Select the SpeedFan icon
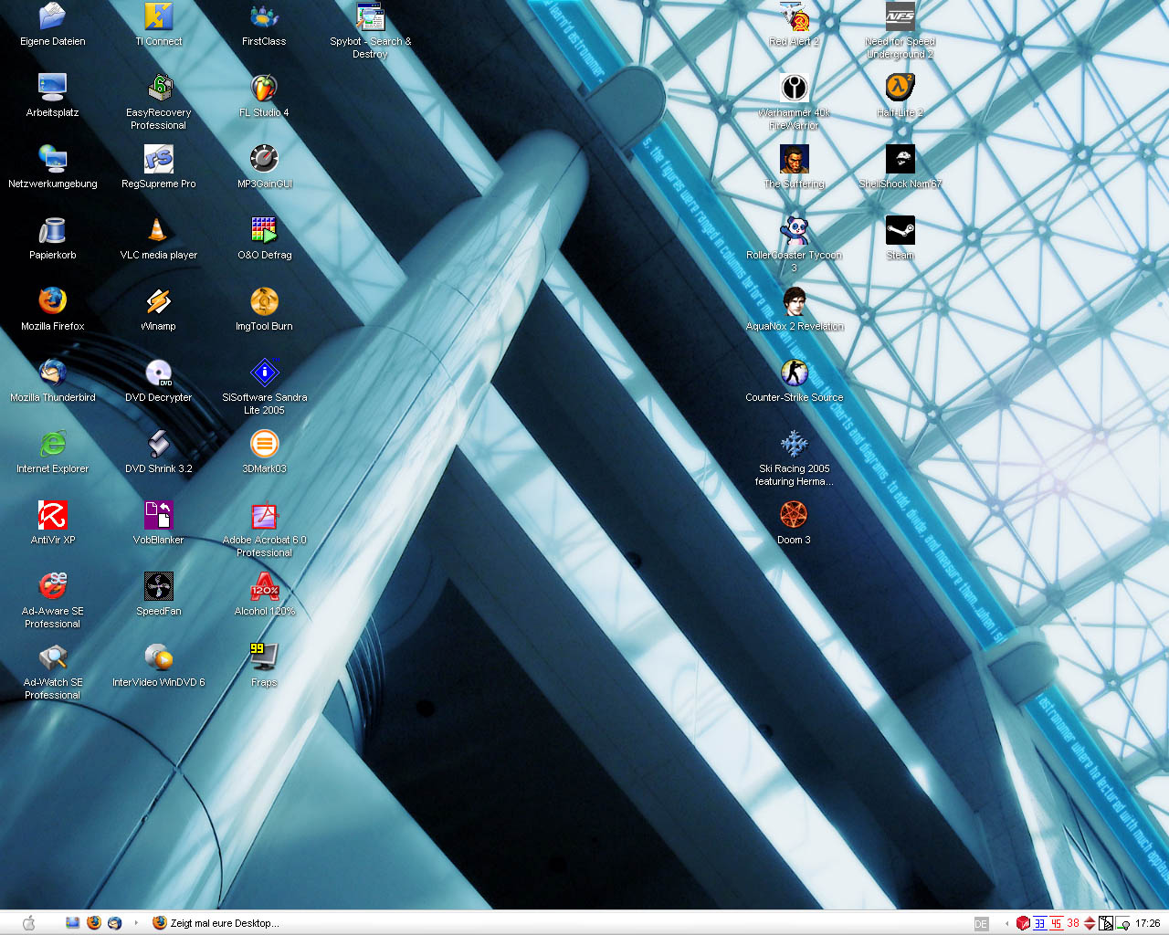Screen dimensions: 1169x935 coord(159,586)
